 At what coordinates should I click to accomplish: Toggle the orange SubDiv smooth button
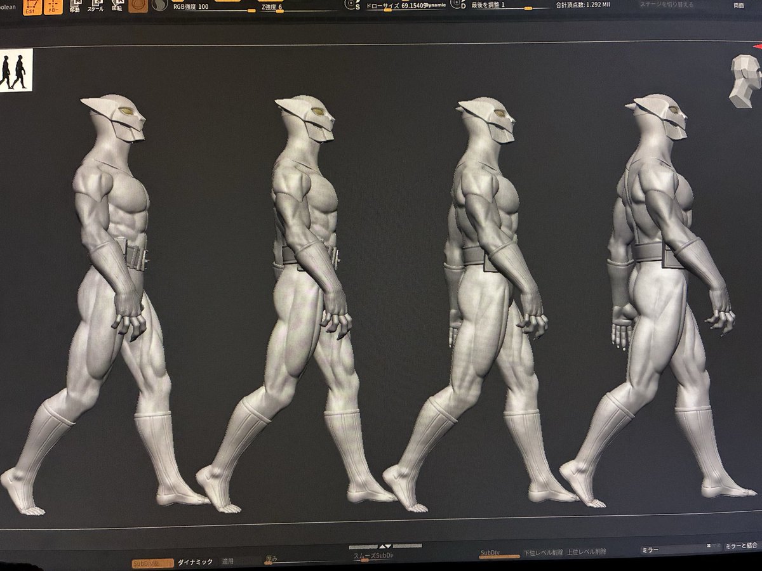tap(151, 563)
